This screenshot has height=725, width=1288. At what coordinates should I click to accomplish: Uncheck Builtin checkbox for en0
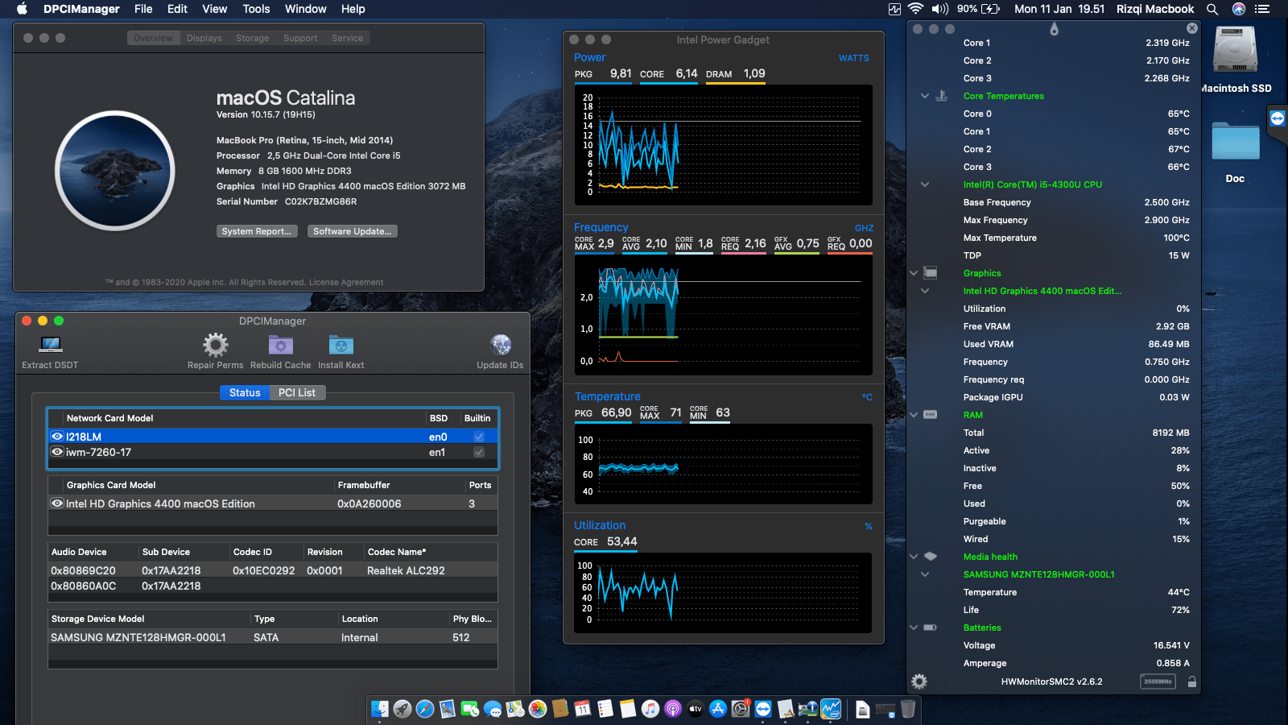click(478, 436)
